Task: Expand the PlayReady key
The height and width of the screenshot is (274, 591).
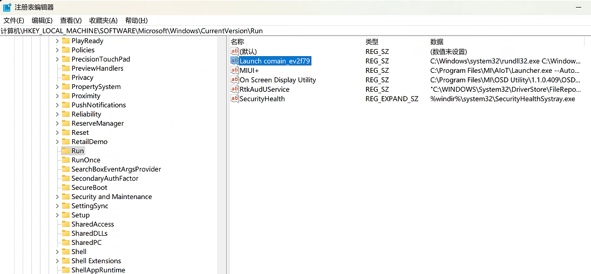Action: 57,40
